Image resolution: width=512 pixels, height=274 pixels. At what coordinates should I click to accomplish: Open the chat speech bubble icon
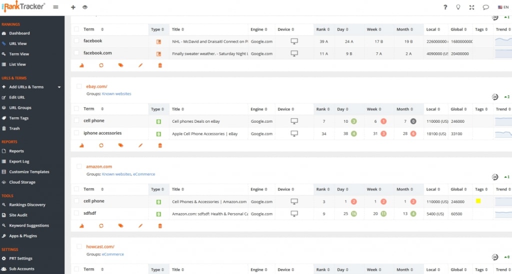(485, 7)
